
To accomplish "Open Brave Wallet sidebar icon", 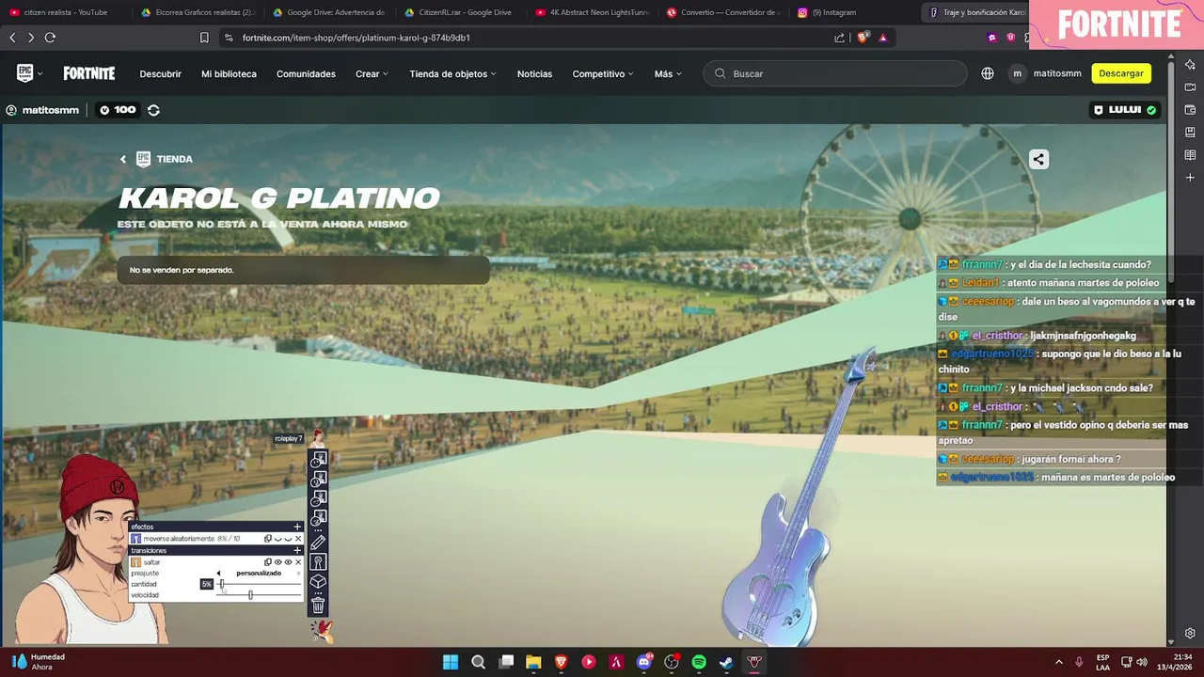I will click(x=1190, y=110).
